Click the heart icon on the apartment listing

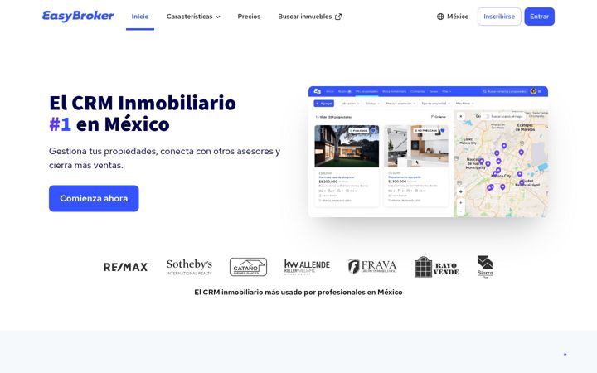point(443,131)
